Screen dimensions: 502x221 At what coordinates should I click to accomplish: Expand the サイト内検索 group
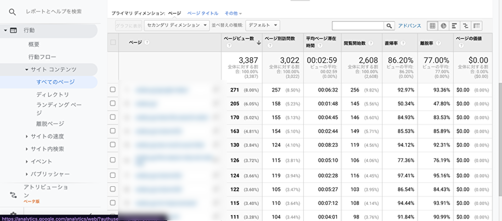pos(27,149)
